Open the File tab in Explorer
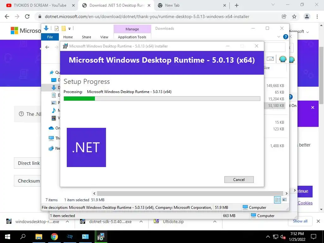 [x=50, y=37]
